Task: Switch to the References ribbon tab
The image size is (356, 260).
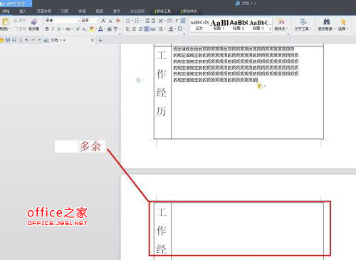Action: pos(64,11)
